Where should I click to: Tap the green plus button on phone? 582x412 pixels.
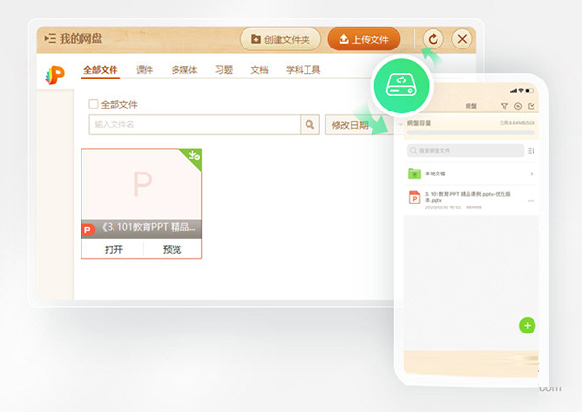[x=527, y=325]
